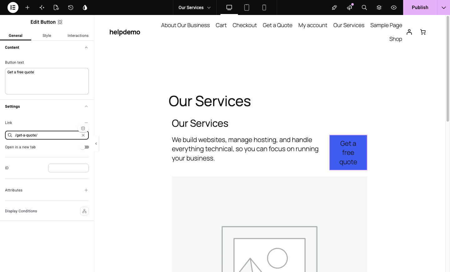Viewport: 450px width, 272px height.
Task: Select the smaller Our Services heading
Action: click(x=200, y=123)
